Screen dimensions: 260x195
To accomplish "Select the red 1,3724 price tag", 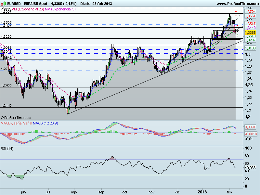I will (250, 12).
